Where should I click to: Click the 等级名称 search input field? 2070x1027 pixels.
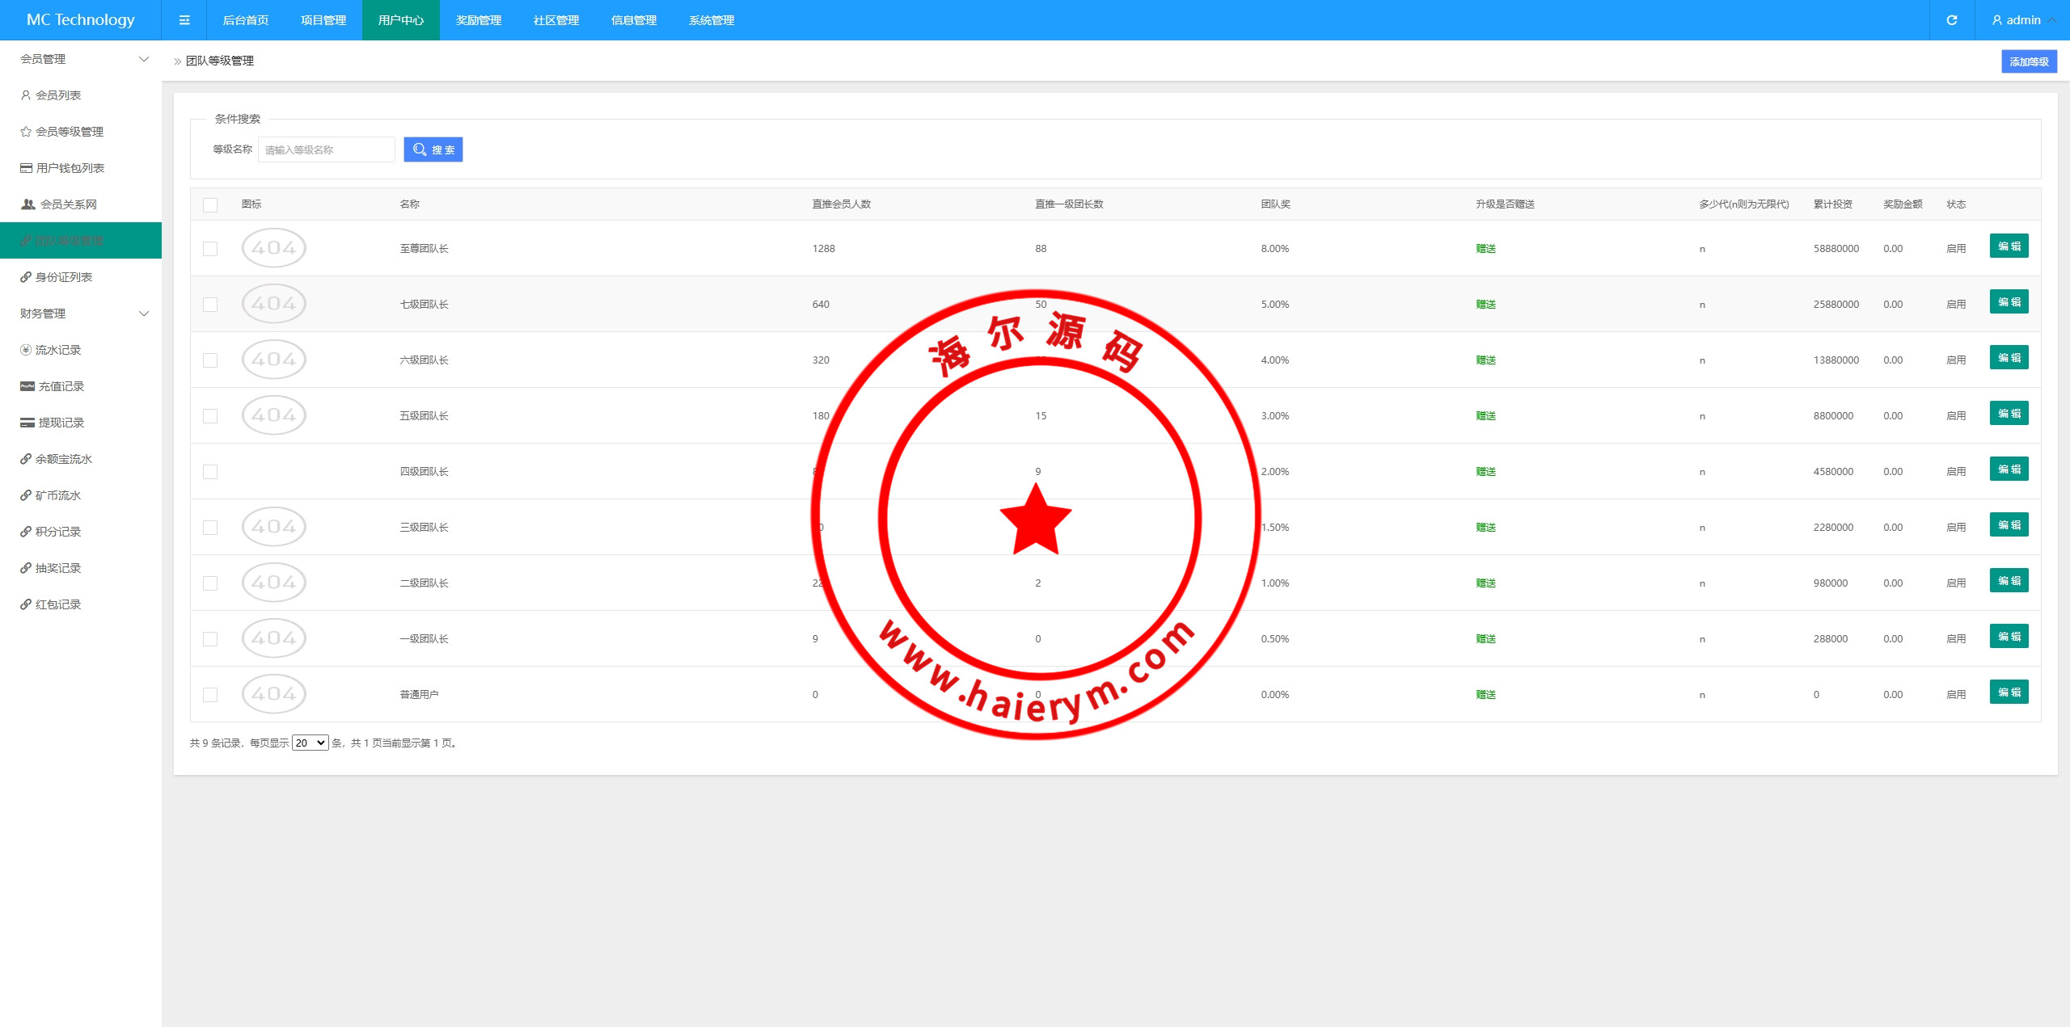(326, 149)
